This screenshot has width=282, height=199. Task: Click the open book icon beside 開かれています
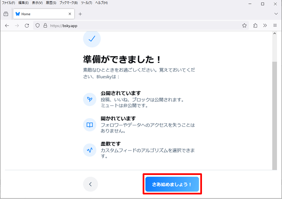pyautogui.click(x=90, y=125)
